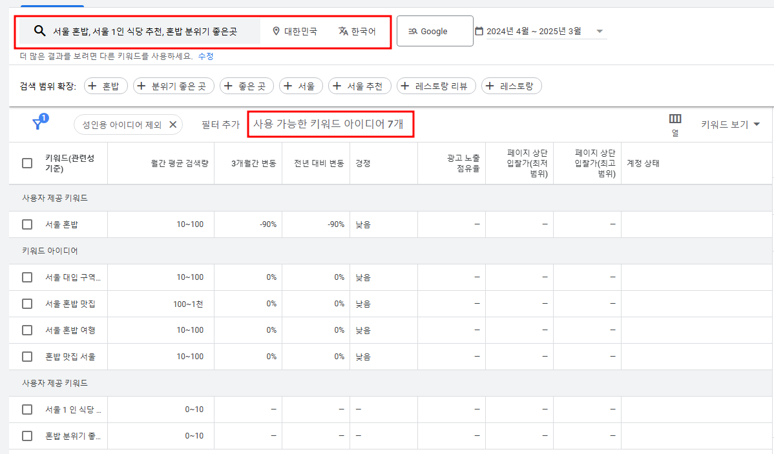This screenshot has height=454, width=774.
Task: Click the 페이지 상단 입찰가(최저 범위) column header
Action: click(x=527, y=163)
